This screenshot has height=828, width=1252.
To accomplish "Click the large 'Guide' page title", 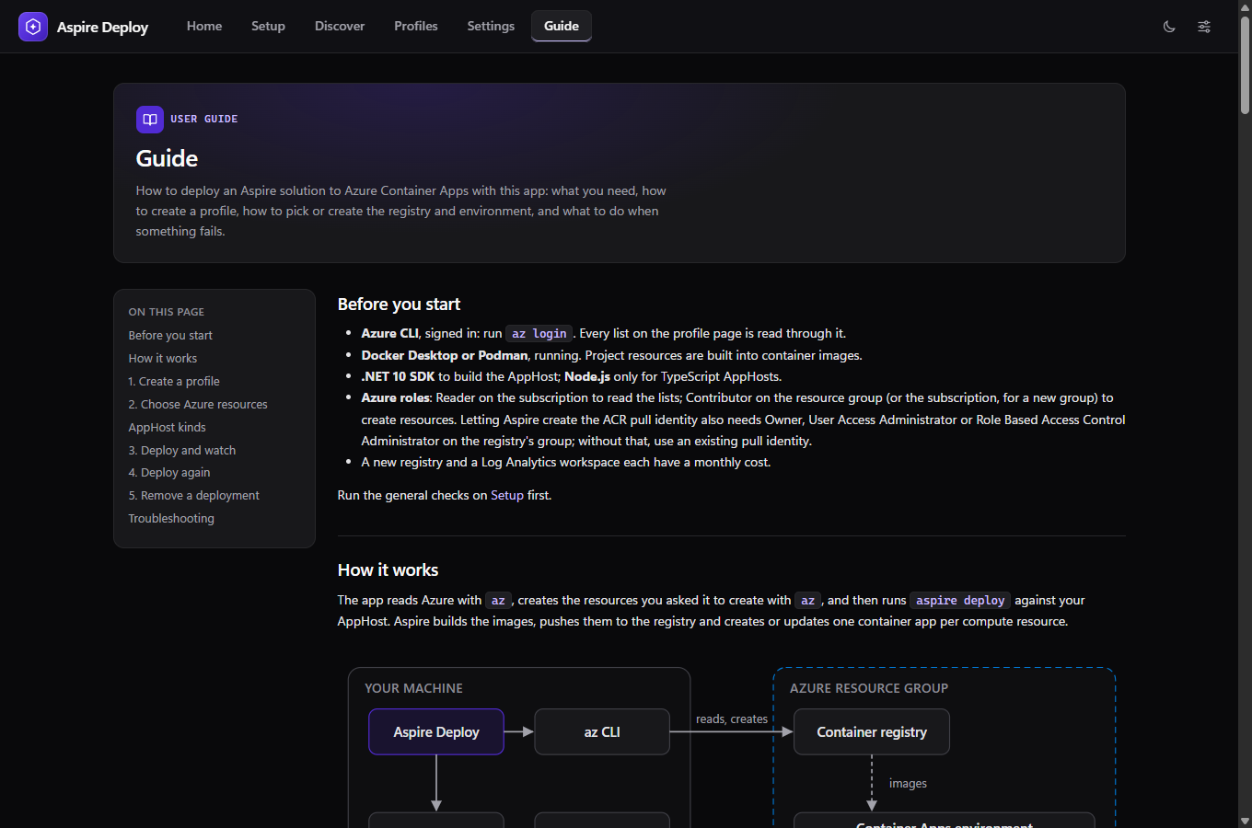I will 167,158.
